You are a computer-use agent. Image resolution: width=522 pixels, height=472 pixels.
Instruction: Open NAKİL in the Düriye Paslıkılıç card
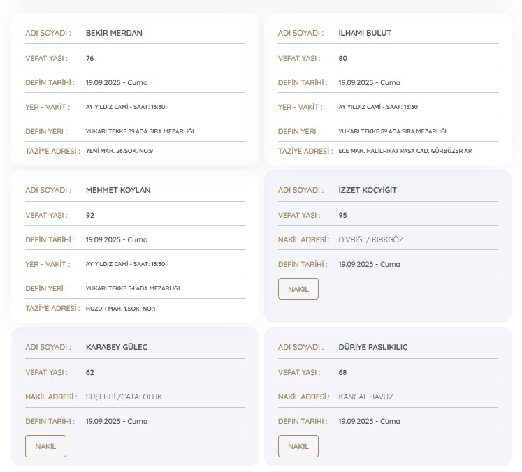tap(298, 446)
